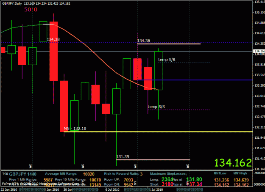Click 134.350 on the price scale
The width and height of the screenshot is (265, 192).
tap(259, 44)
